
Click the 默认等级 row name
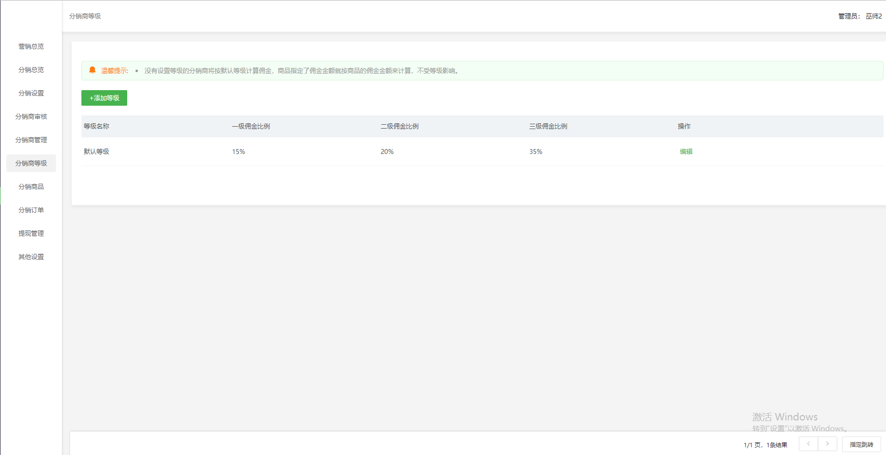tap(96, 152)
